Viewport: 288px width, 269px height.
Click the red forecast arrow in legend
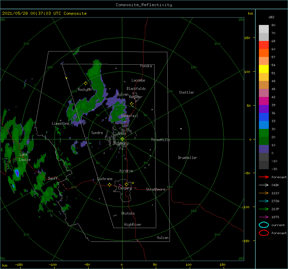click(x=264, y=177)
